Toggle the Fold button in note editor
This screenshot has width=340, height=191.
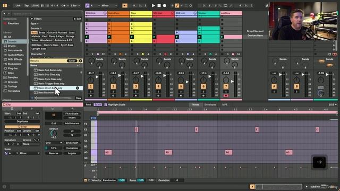[88, 105]
